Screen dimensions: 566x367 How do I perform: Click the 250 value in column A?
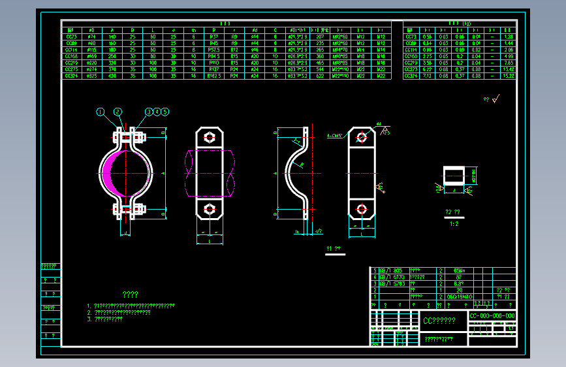(x=112, y=56)
